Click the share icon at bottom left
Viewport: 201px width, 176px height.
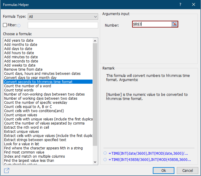tap(7, 170)
